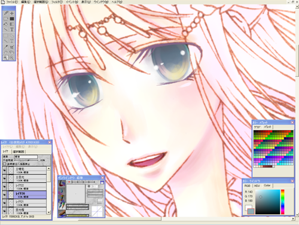
Task: Switch to グラデ tab in palette window
Action: [257, 127]
